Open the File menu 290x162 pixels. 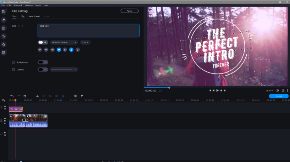pyautogui.click(x=3, y=5)
